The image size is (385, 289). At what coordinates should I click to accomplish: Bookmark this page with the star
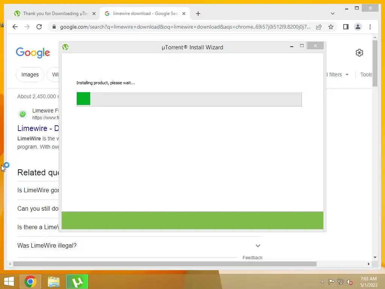pos(331,27)
